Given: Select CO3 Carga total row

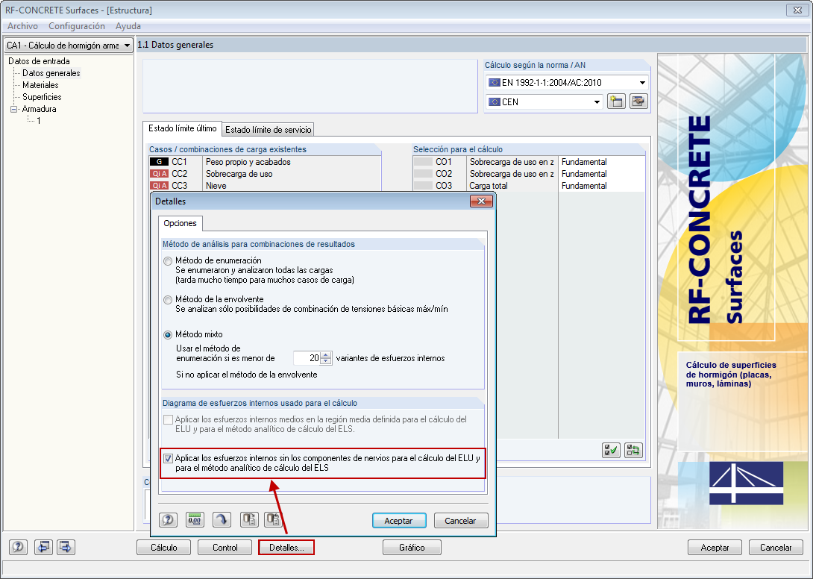Looking at the screenshot, I should click(x=528, y=186).
